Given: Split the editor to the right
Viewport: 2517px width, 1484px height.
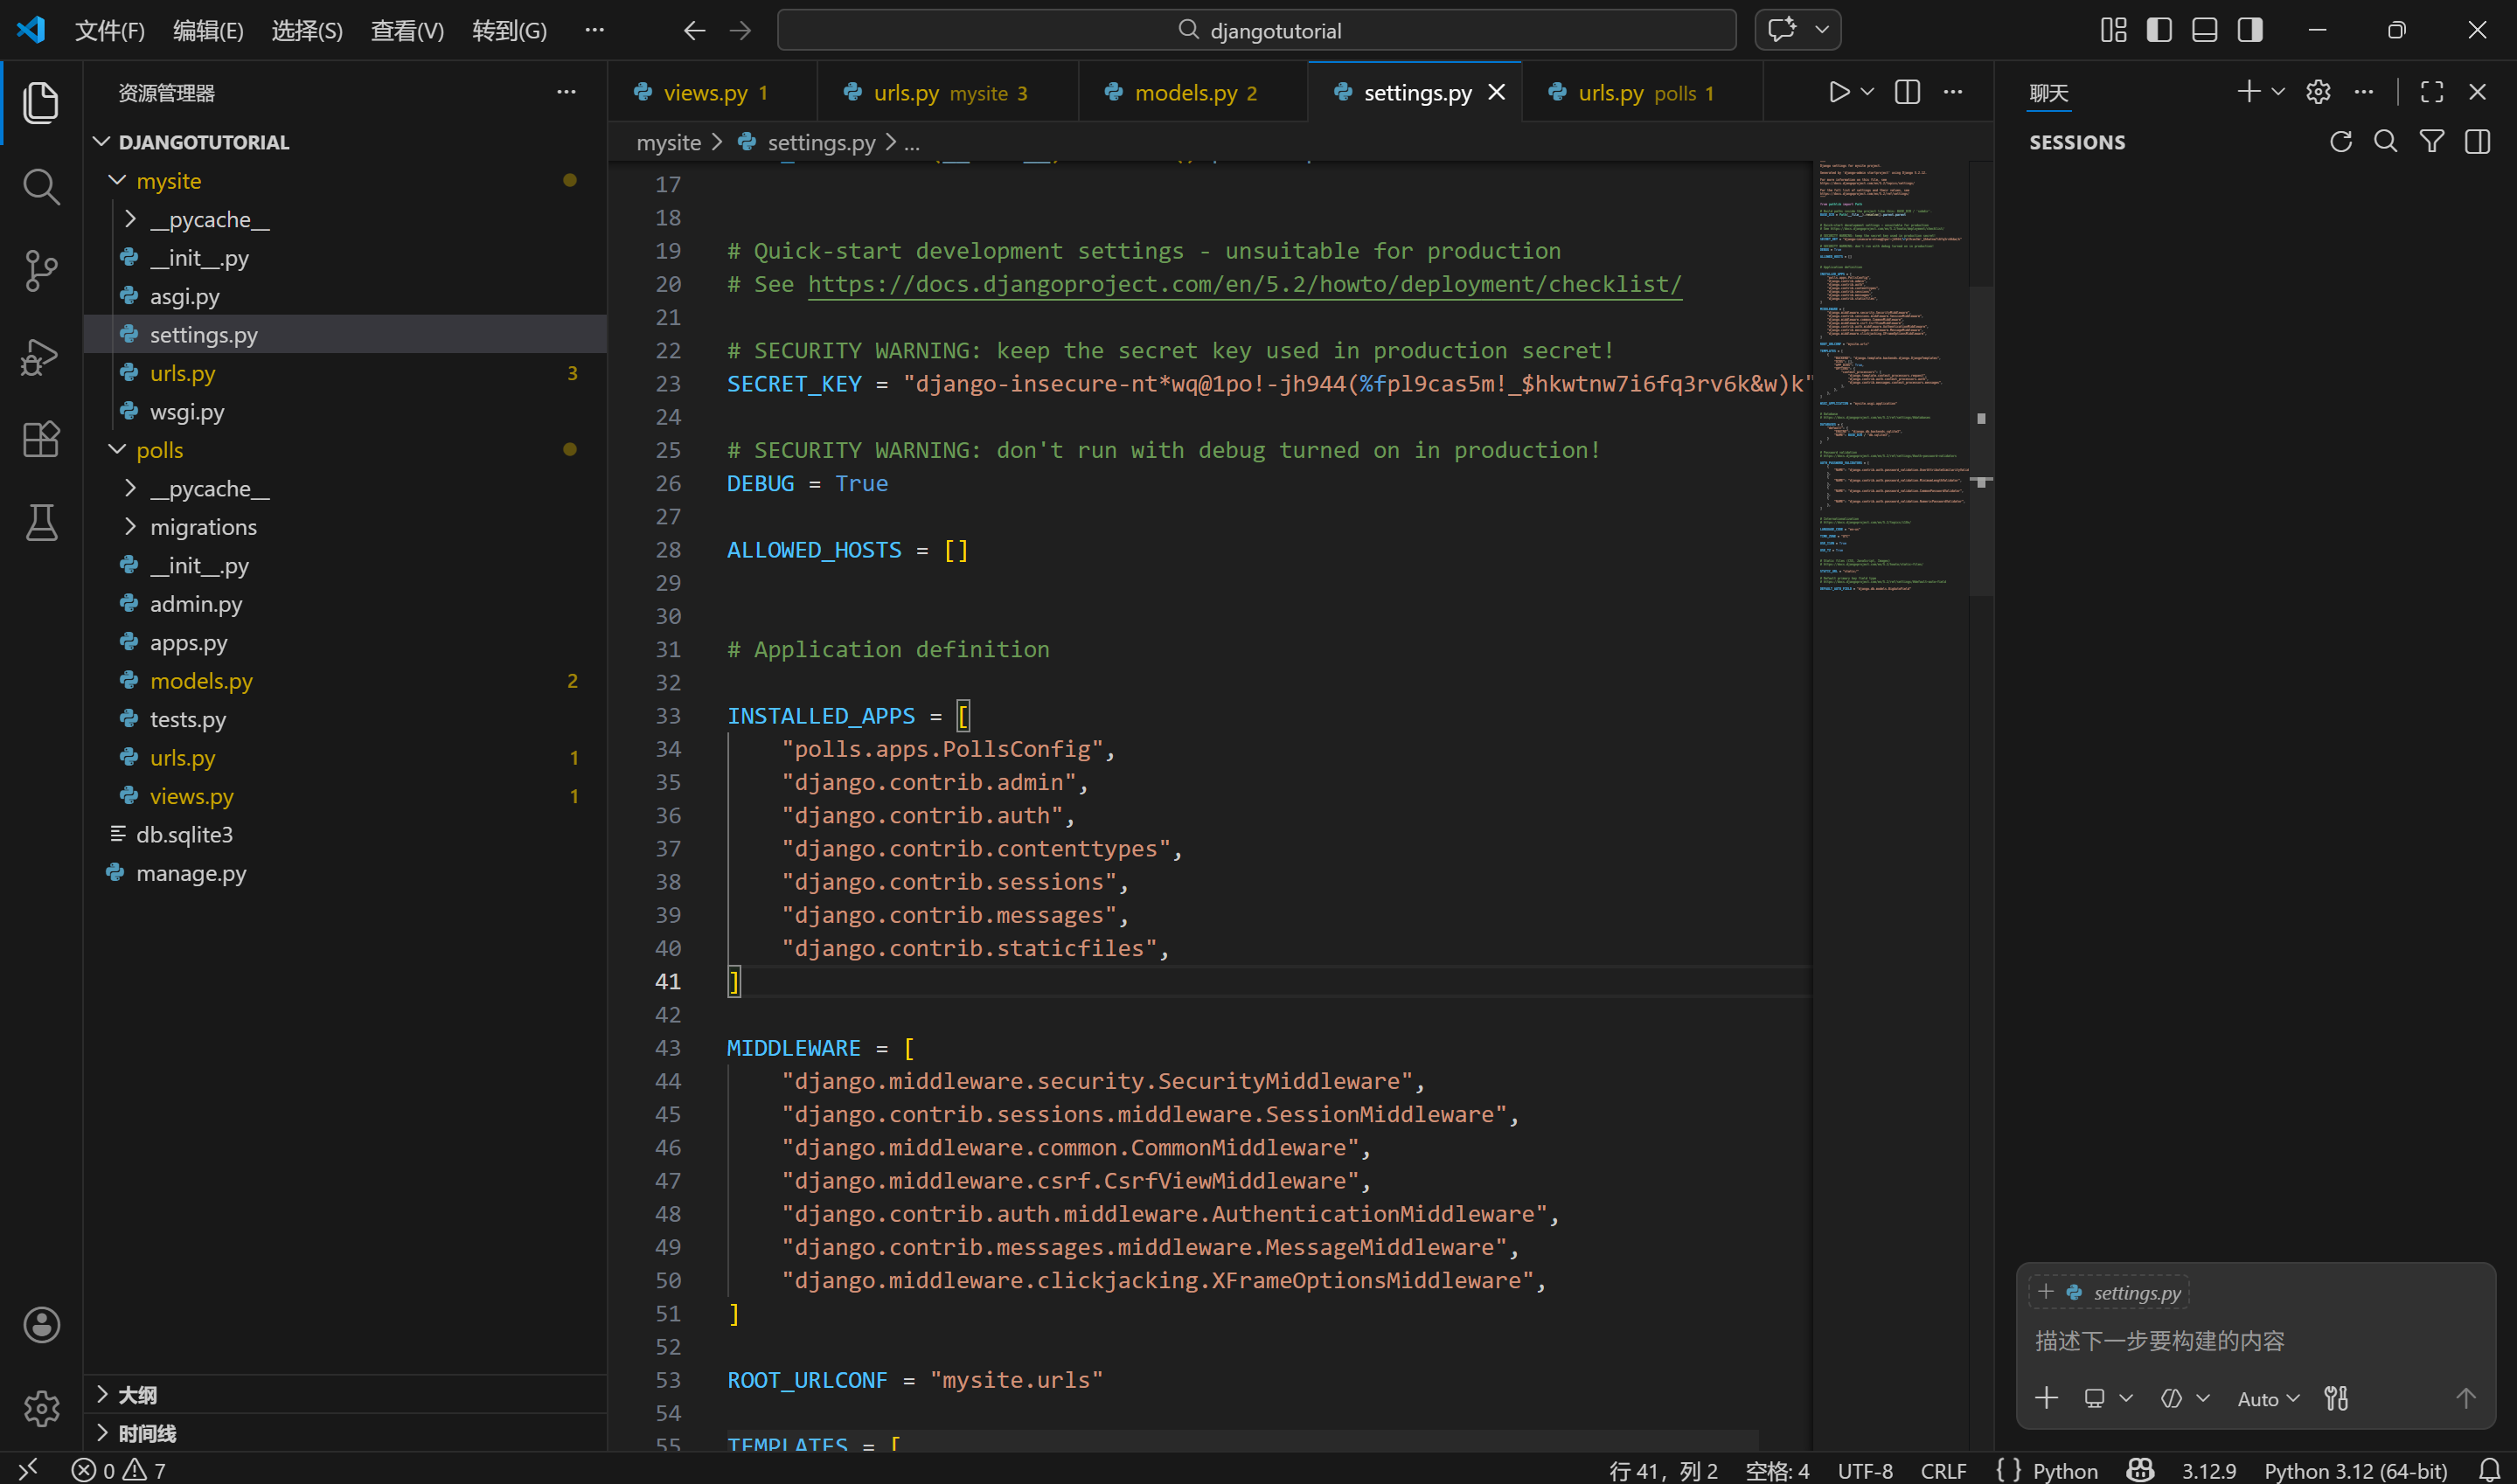Looking at the screenshot, I should click(x=1907, y=92).
